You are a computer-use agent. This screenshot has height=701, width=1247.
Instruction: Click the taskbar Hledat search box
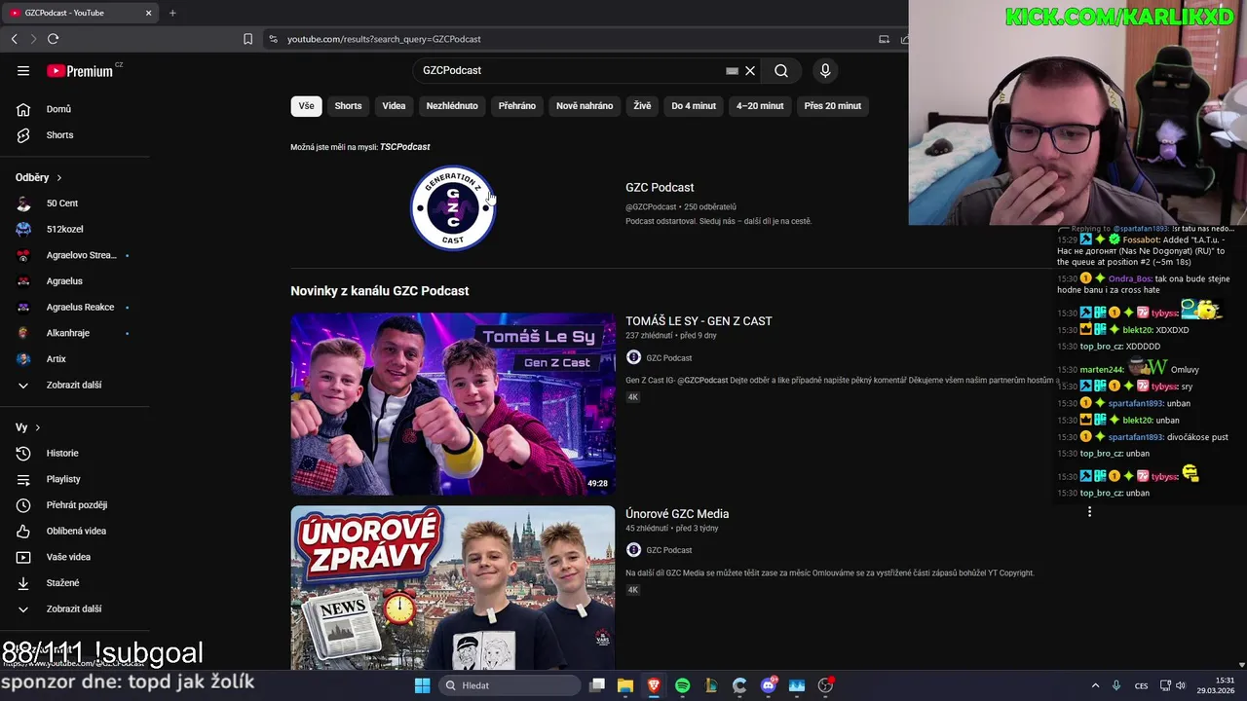[x=508, y=685]
